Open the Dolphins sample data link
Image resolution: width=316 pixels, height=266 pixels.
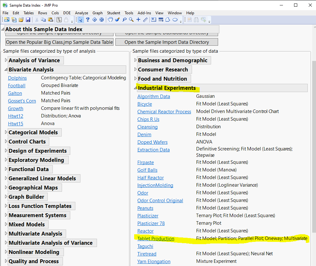point(17,78)
